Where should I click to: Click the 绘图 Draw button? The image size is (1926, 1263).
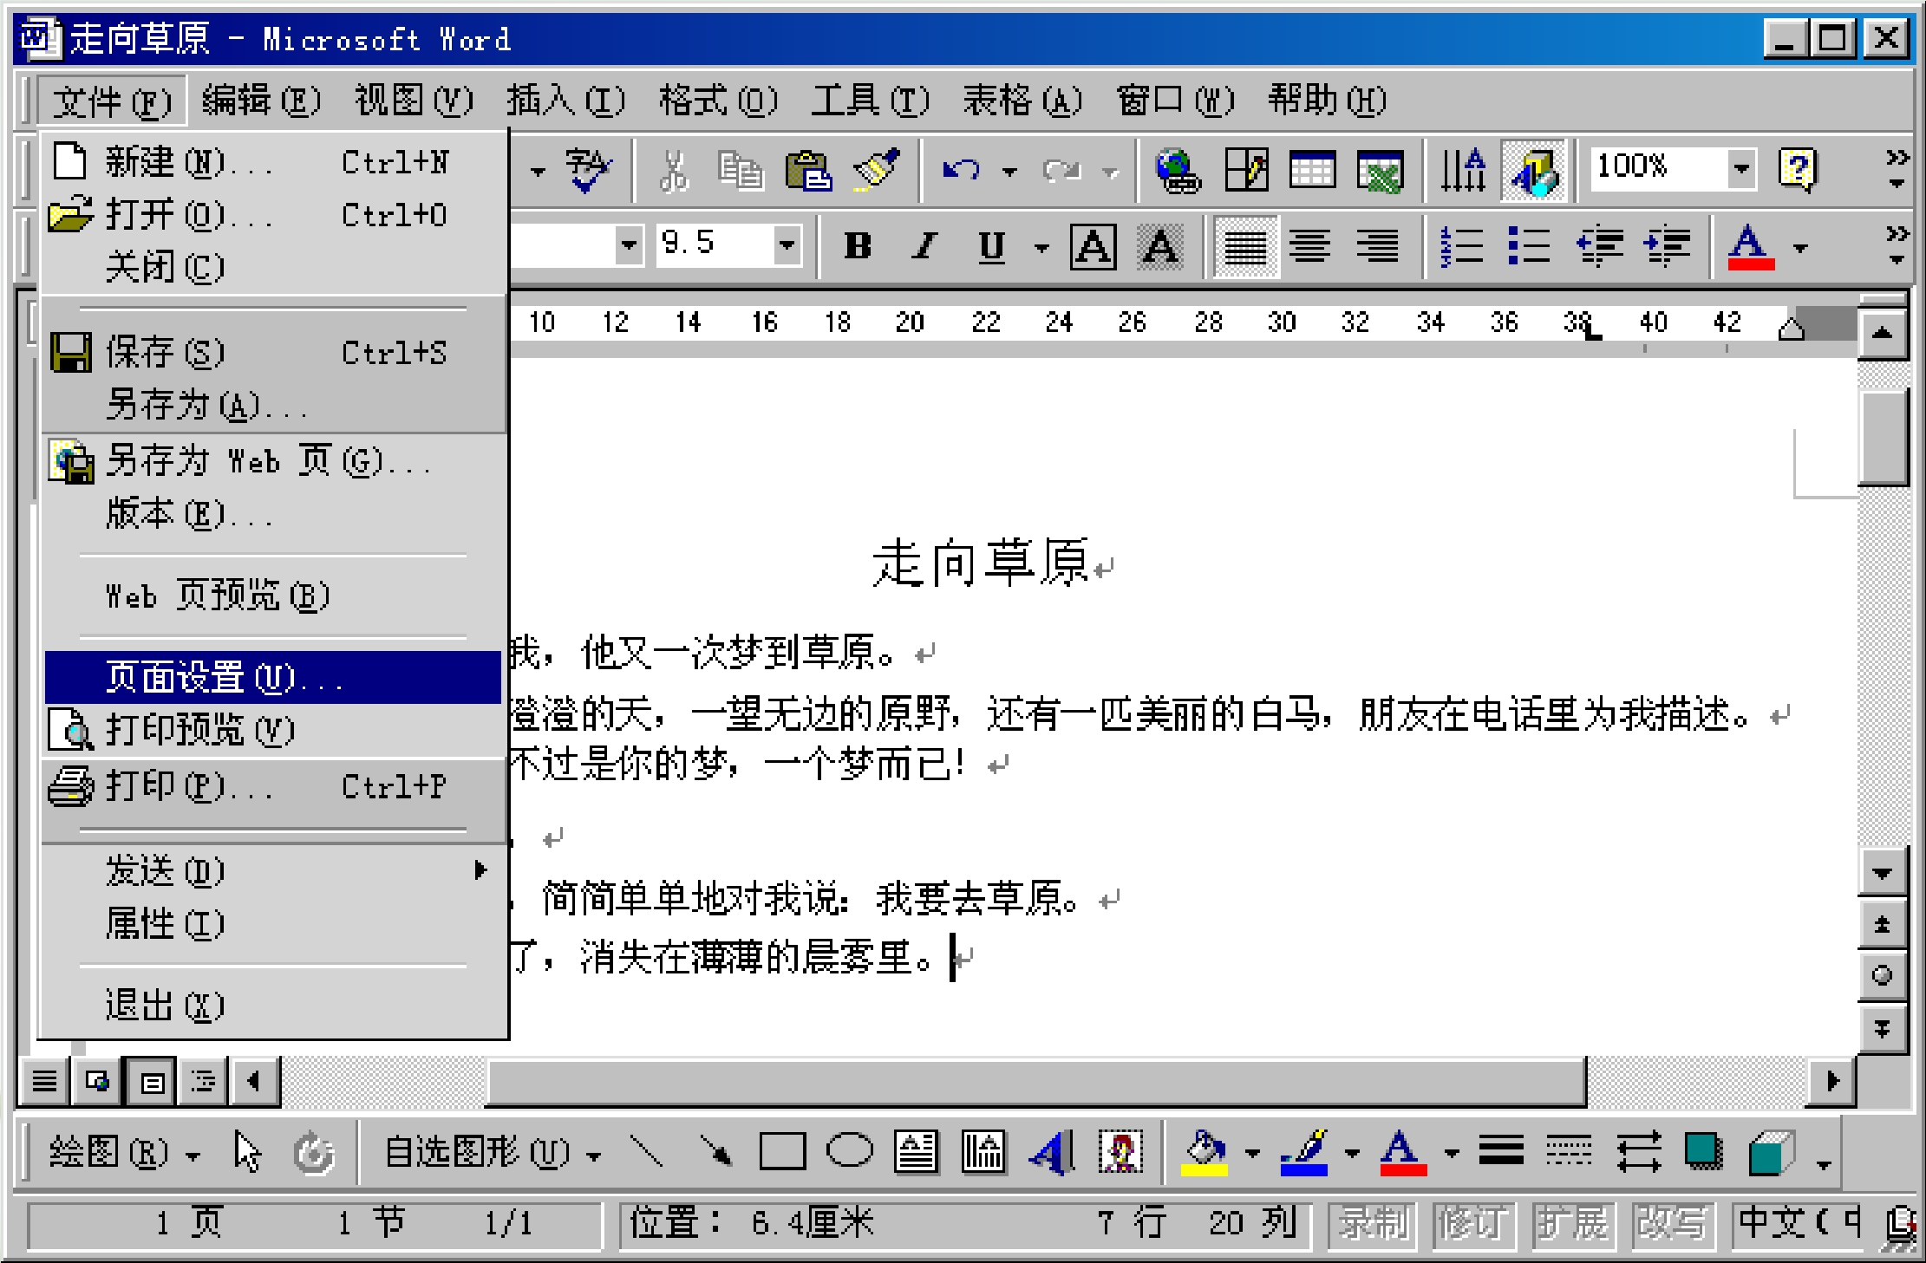coord(123,1153)
